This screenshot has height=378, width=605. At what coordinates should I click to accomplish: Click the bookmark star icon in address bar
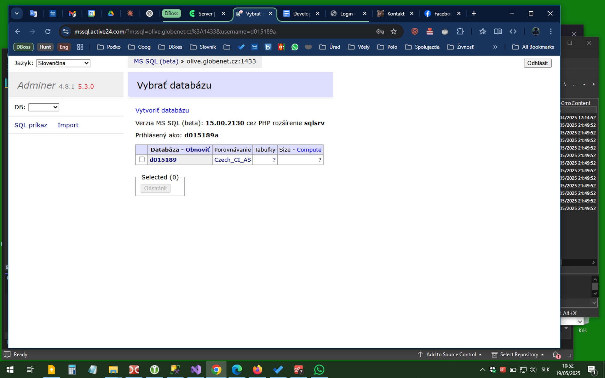tap(394, 31)
